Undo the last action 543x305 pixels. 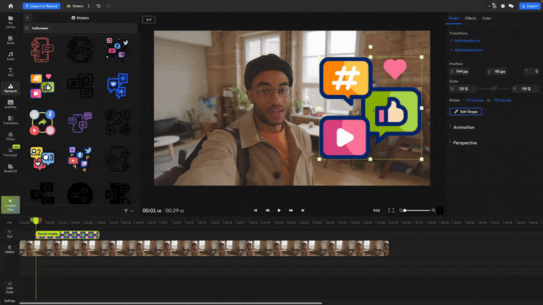tap(99, 5)
